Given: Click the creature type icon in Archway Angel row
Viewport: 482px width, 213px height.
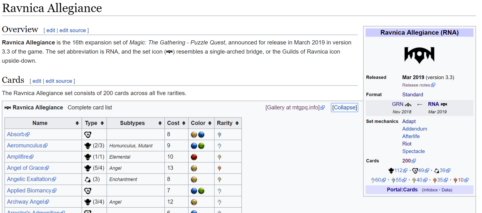Looking at the screenshot, I should tap(87, 202).
